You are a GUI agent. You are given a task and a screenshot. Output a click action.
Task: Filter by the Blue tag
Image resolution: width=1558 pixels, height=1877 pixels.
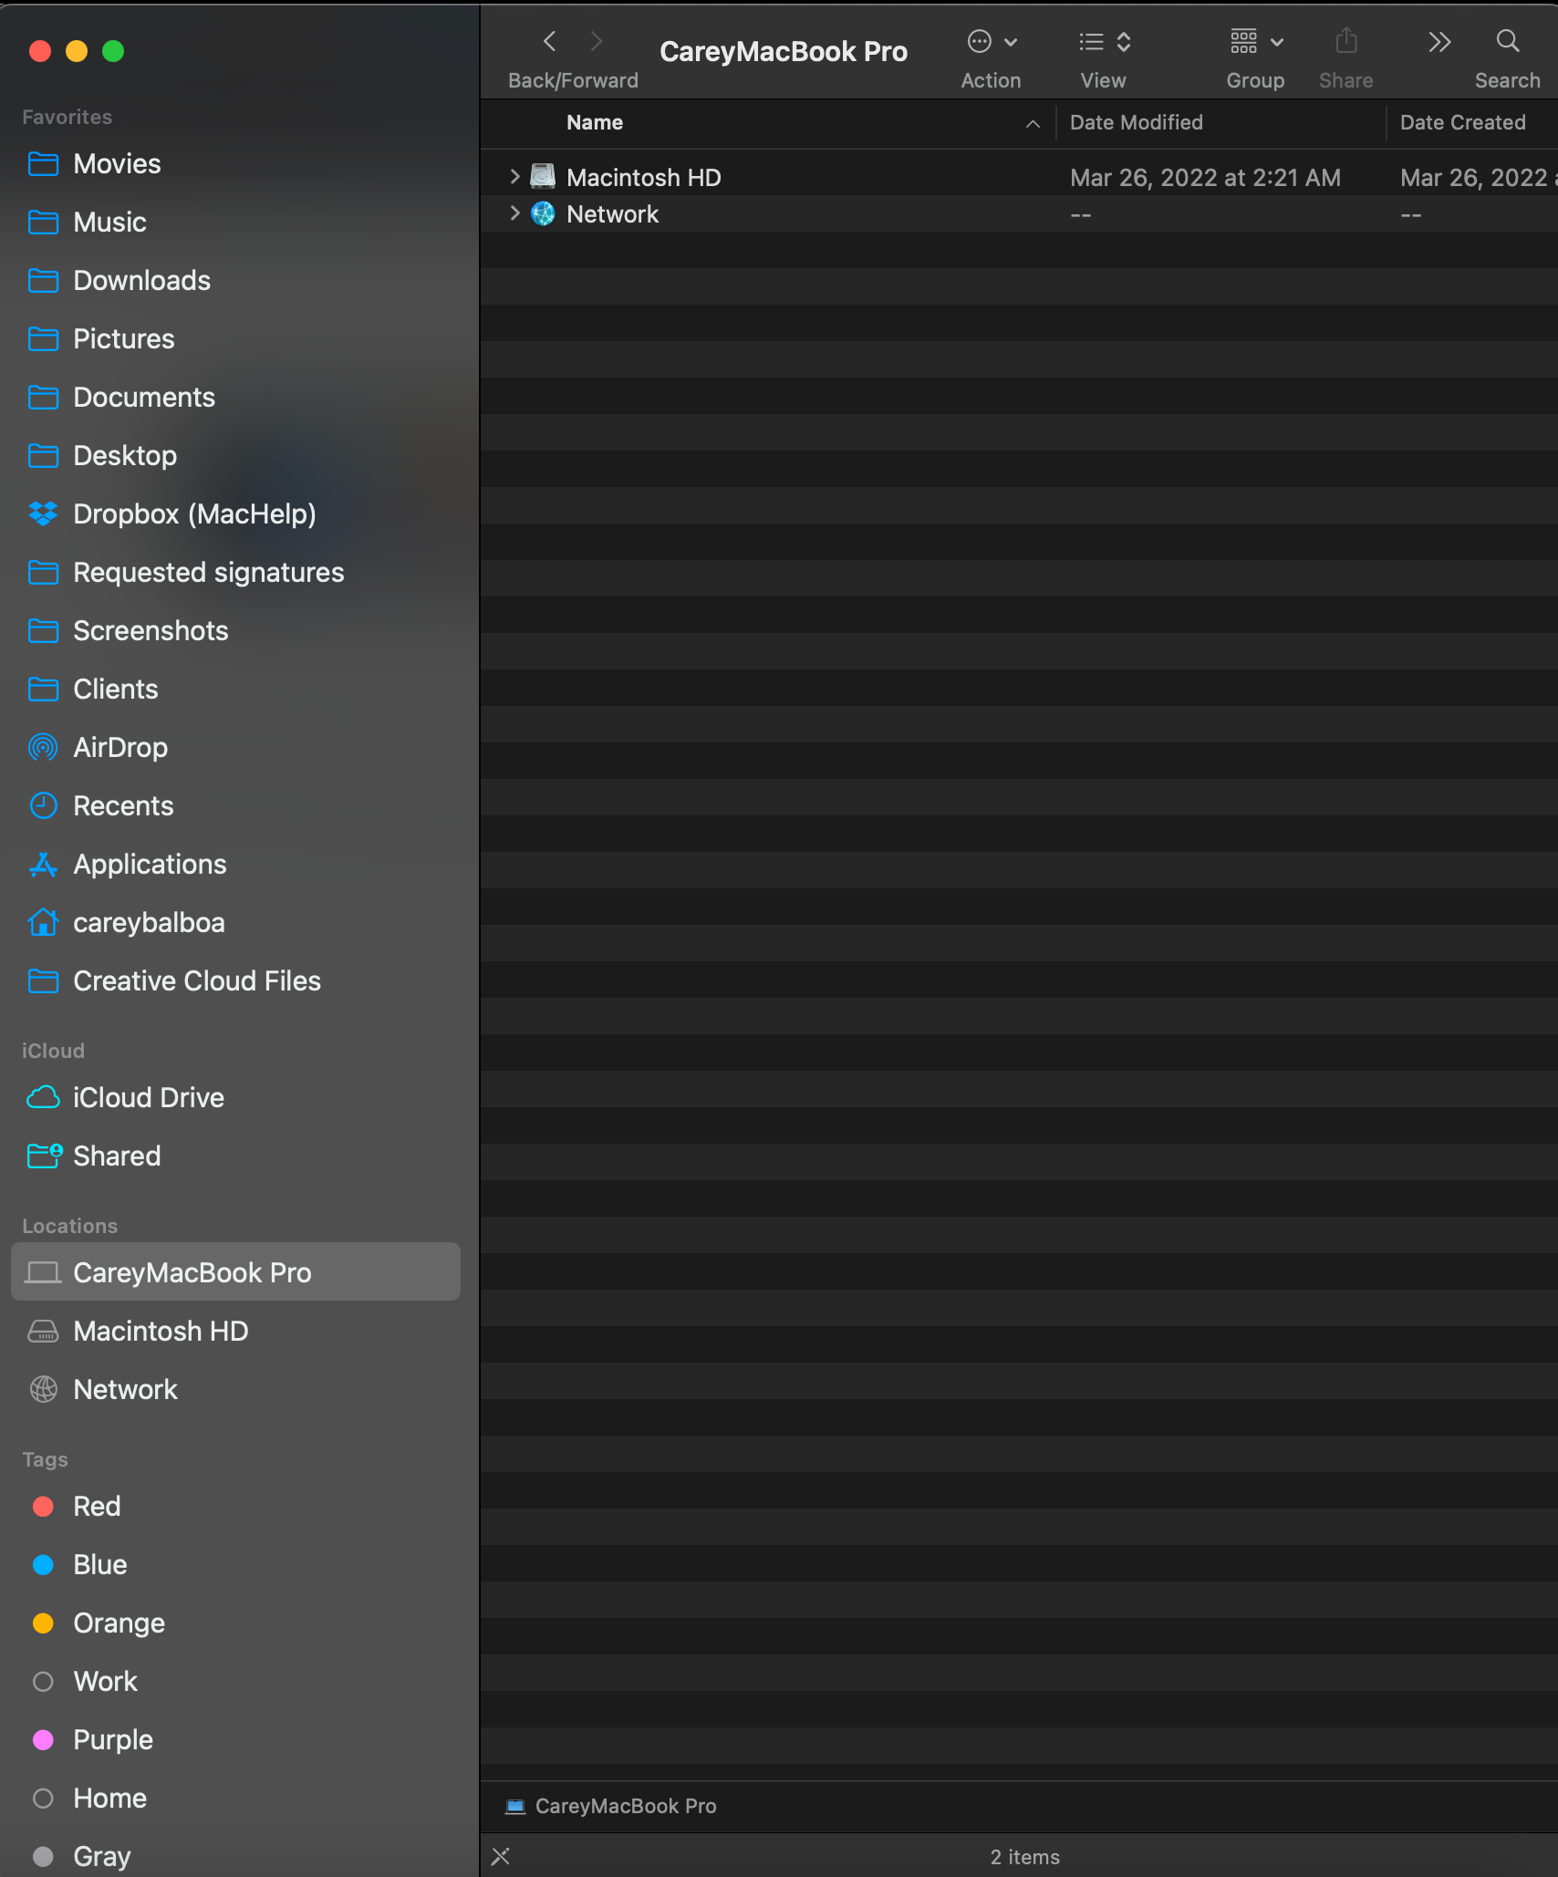point(235,1565)
